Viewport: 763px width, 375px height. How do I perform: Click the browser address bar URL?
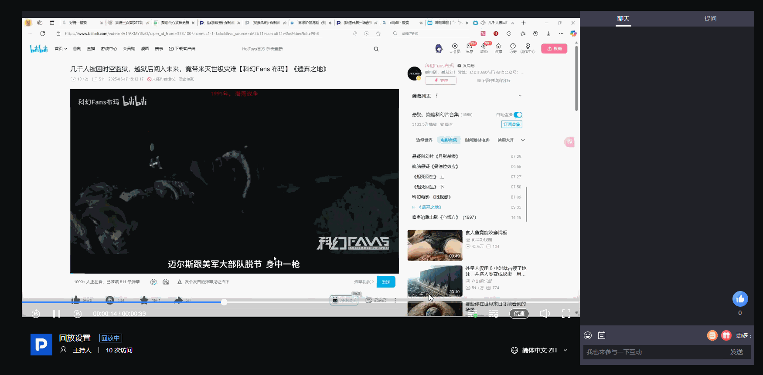[x=192, y=33]
